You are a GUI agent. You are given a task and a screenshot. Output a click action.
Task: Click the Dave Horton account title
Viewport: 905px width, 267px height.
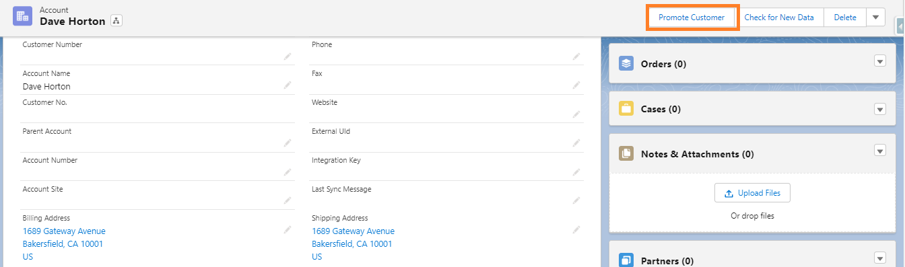coord(73,22)
